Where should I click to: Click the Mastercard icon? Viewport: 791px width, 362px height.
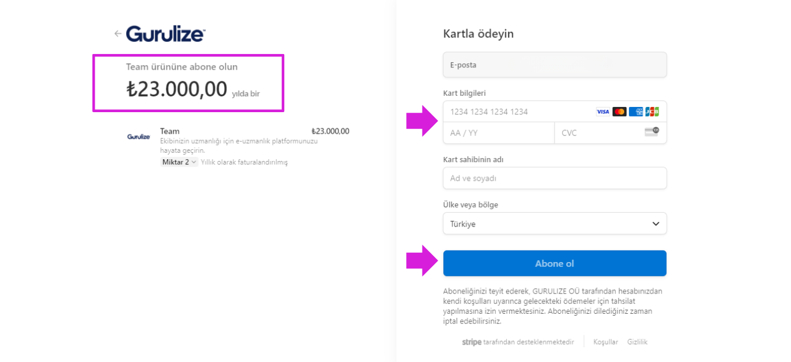[620, 112]
